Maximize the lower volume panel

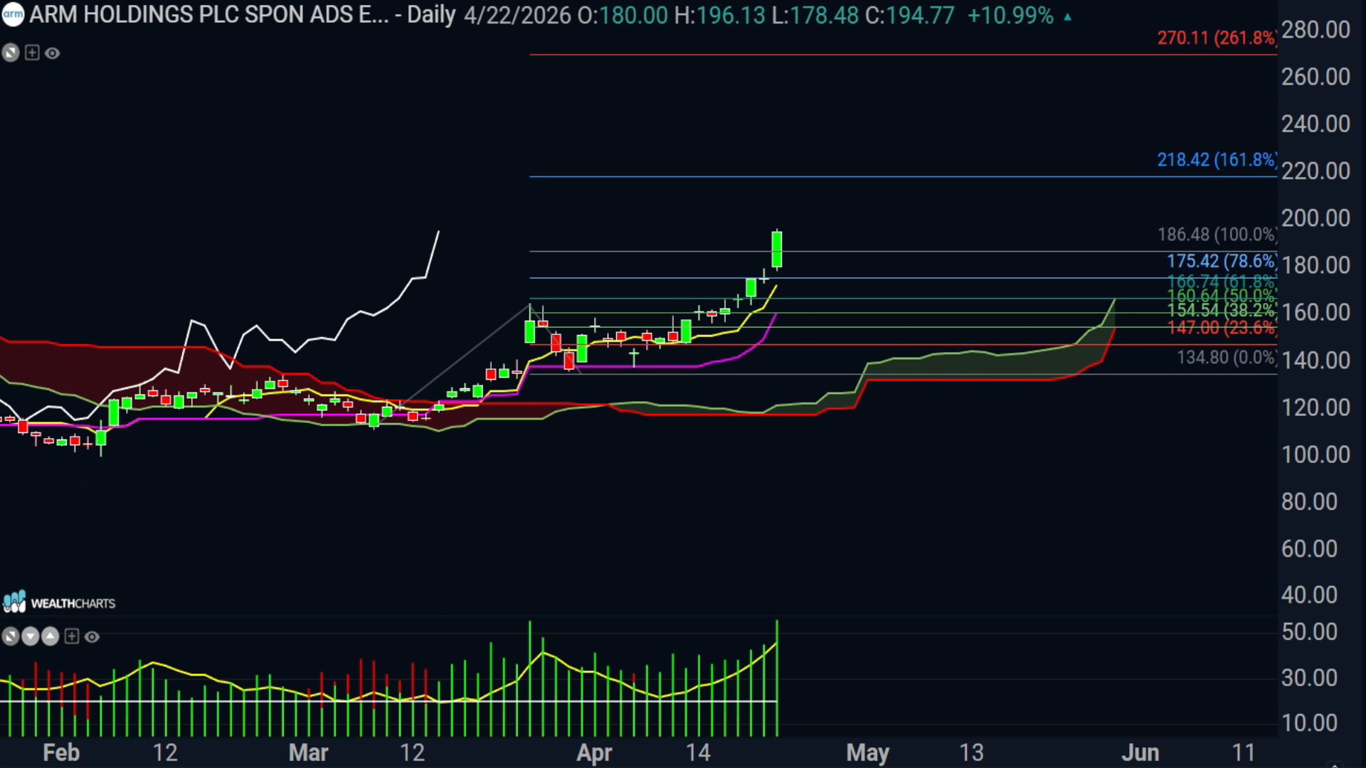11,636
